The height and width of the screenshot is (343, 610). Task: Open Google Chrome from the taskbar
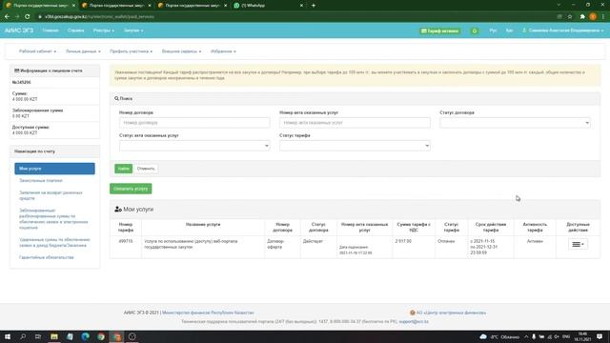point(101,336)
